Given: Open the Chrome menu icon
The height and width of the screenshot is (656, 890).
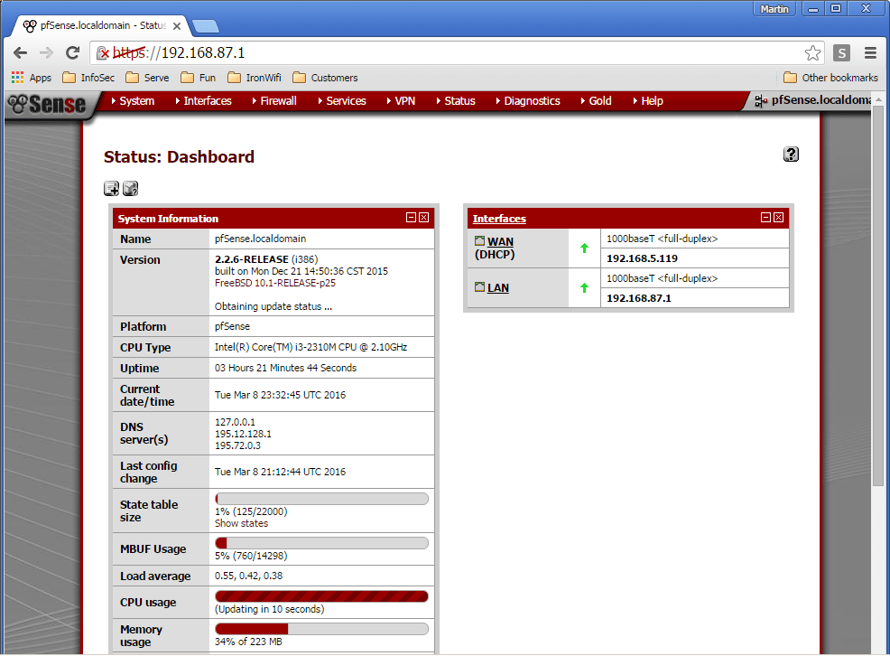Looking at the screenshot, I should coord(870,52).
